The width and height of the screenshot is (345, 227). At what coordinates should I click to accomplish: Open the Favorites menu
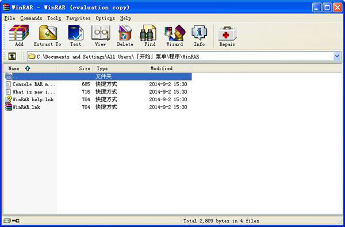coord(78,18)
